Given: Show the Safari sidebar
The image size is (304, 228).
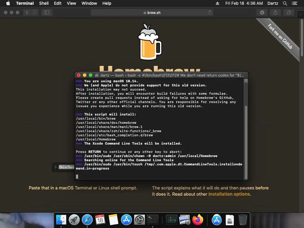Looking at the screenshot, I should coord(47,12).
